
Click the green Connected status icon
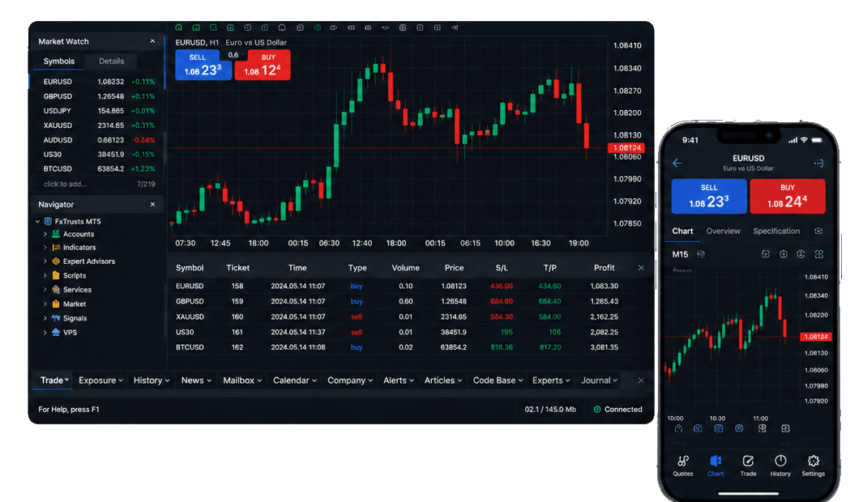[597, 409]
